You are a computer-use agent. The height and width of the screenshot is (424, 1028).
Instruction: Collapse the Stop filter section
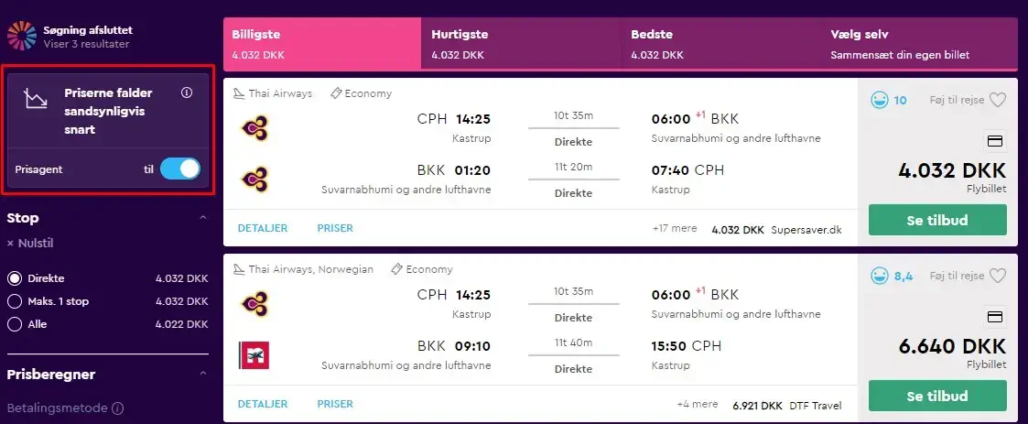202,218
